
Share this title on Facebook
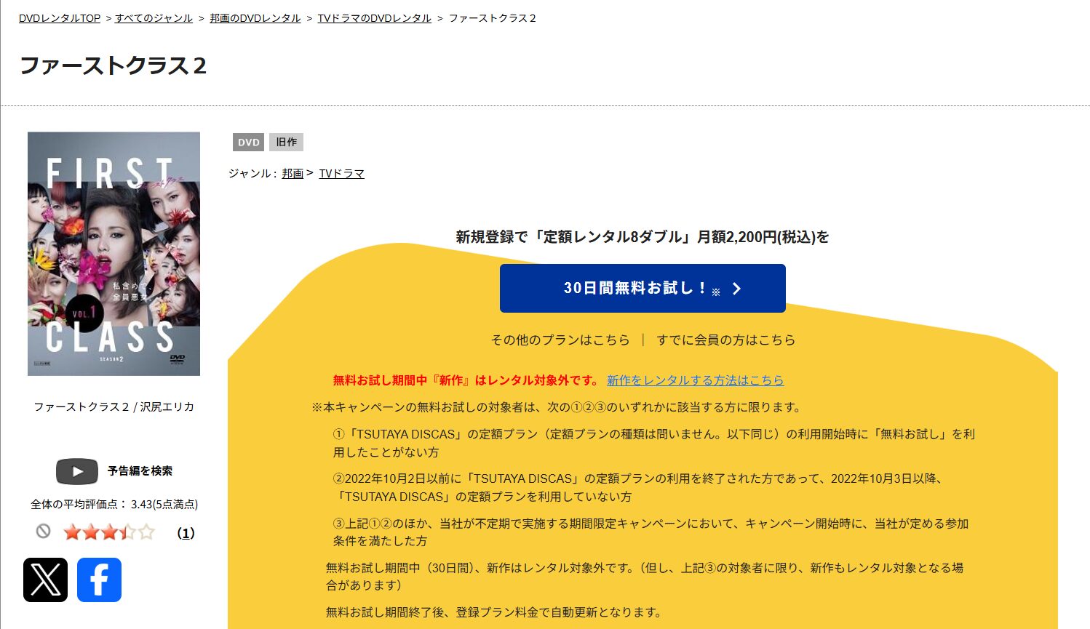99,580
